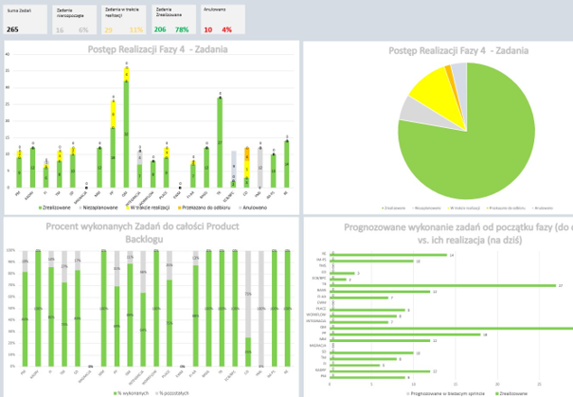
Task: Click 'Przekazano do odbioru' legend entry under the bar chart
Action: tap(205, 208)
